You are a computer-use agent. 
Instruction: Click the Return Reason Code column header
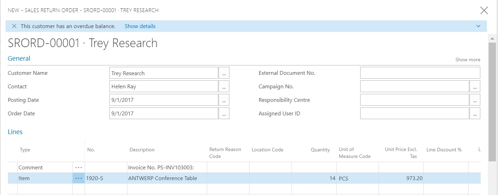point(225,153)
